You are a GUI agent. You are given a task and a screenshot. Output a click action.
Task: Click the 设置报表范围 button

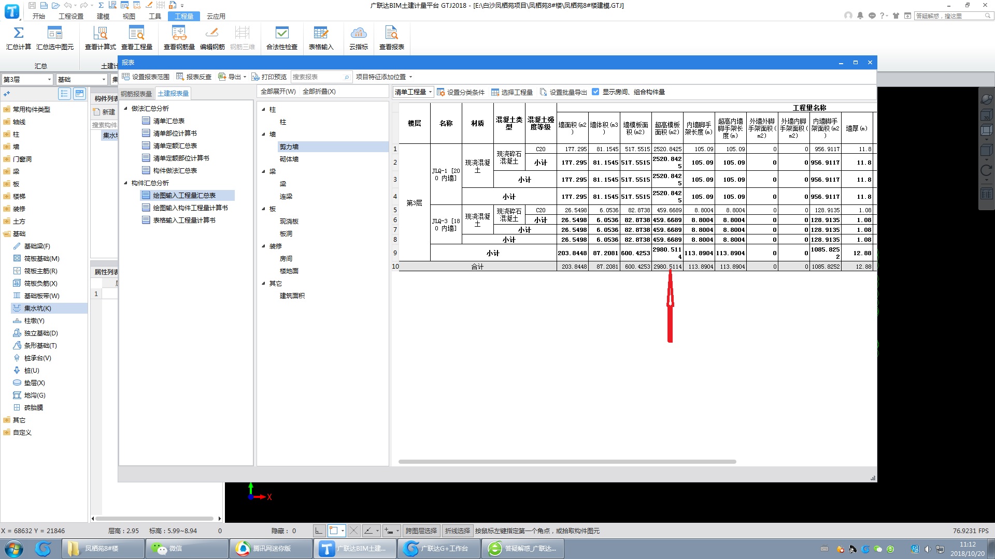[x=146, y=77]
